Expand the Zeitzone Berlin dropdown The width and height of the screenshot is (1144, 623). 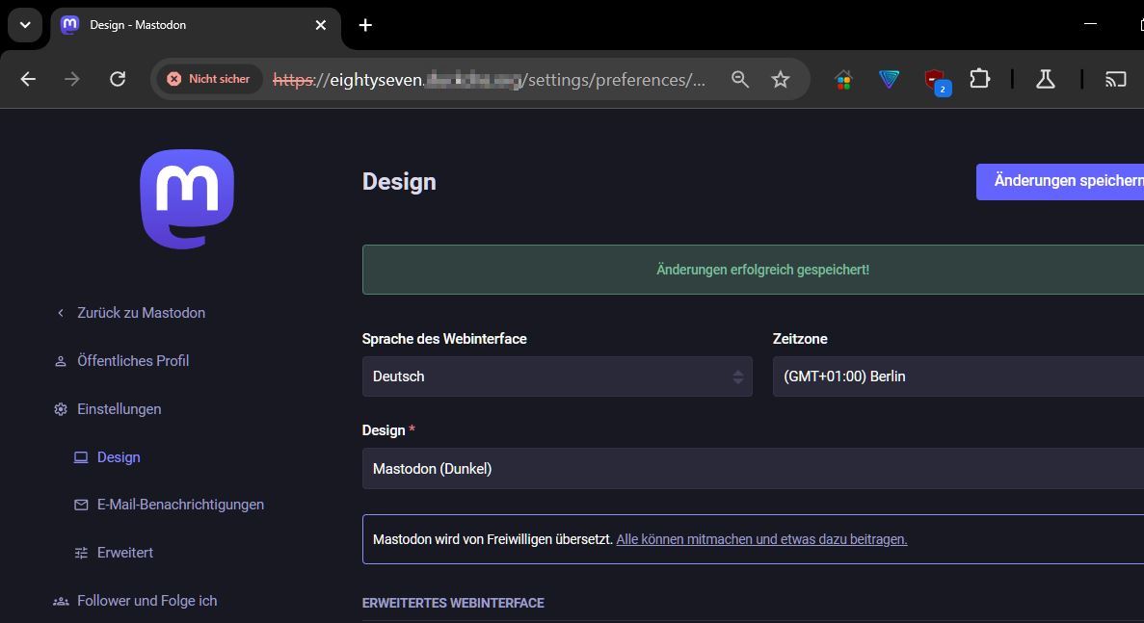(957, 376)
